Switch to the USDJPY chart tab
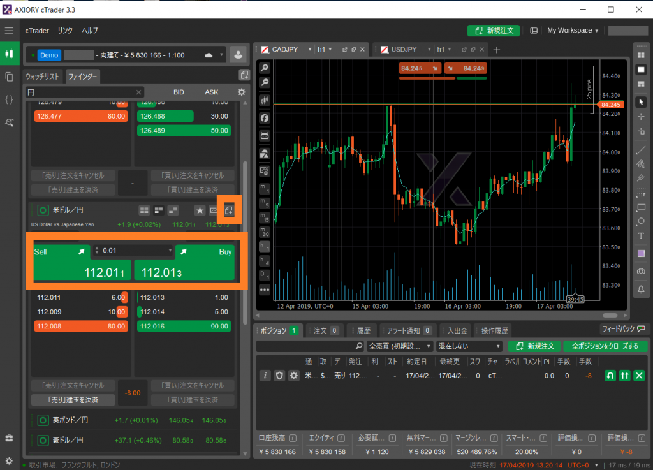This screenshot has height=470, width=653. (x=404, y=50)
